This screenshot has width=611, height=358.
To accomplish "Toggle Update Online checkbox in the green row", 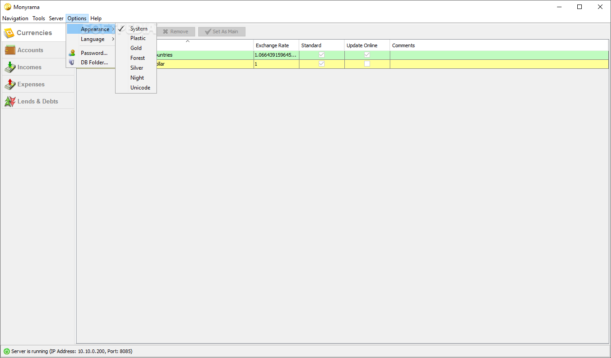I will [x=367, y=55].
